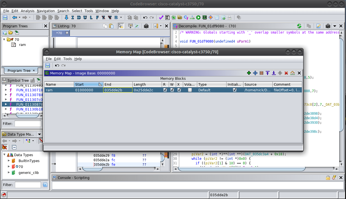Click the Set Image Base house icon
This screenshot has width=346, height=199.
(x=292, y=73)
